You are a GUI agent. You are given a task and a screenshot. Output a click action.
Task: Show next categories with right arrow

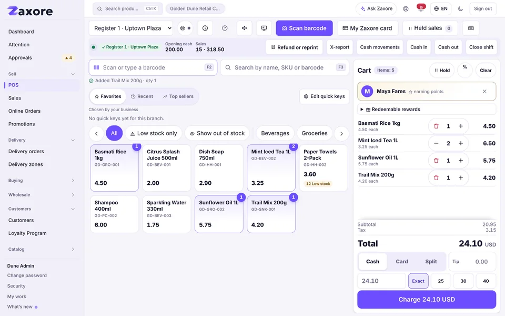[341, 133]
